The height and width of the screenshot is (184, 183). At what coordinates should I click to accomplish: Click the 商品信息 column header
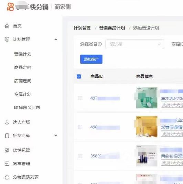pyautogui.click(x=144, y=76)
